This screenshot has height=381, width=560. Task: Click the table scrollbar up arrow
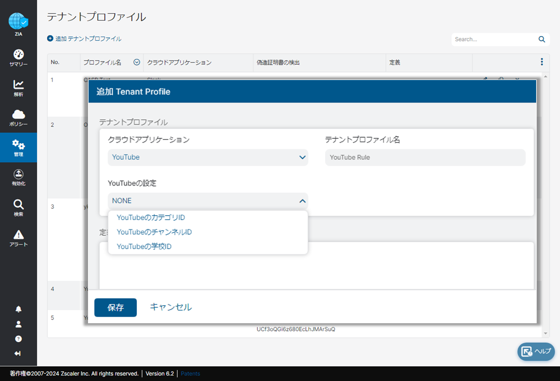click(x=545, y=76)
